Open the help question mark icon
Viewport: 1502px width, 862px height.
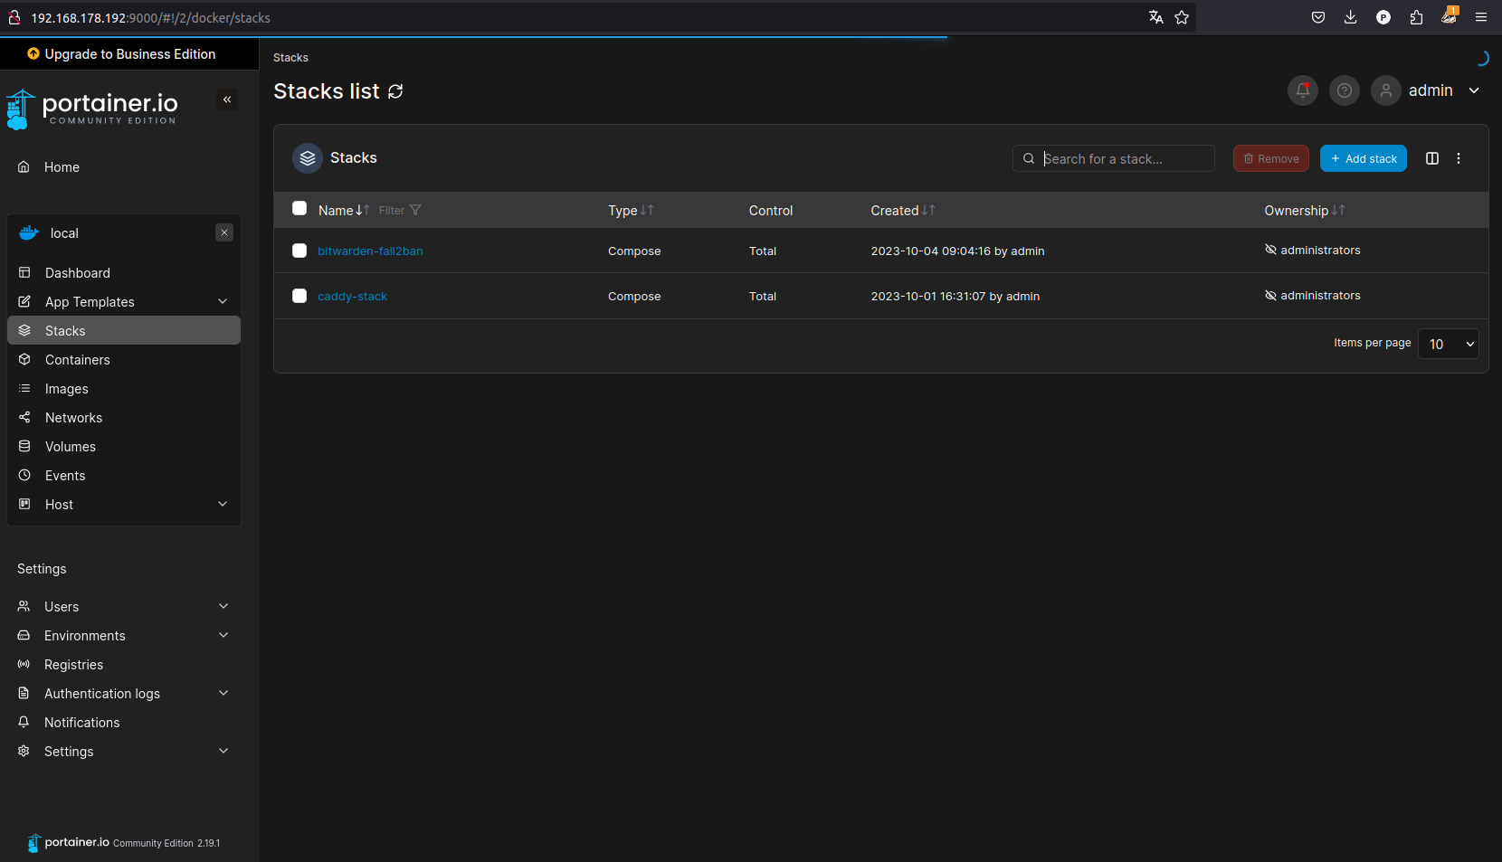[1344, 90]
